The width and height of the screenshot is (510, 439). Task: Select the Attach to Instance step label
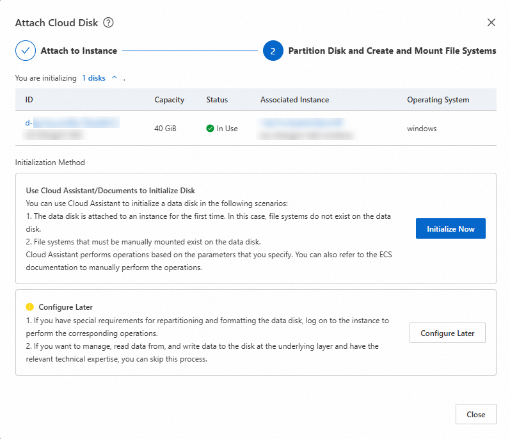click(x=79, y=51)
